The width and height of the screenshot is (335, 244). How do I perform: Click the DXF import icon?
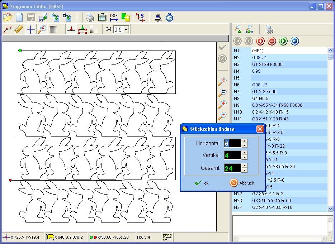tap(114, 17)
